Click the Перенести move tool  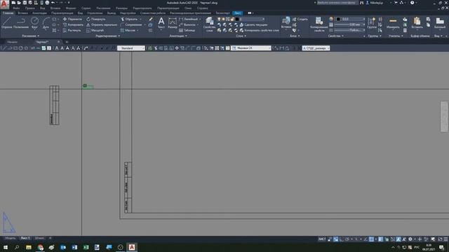click(72, 19)
